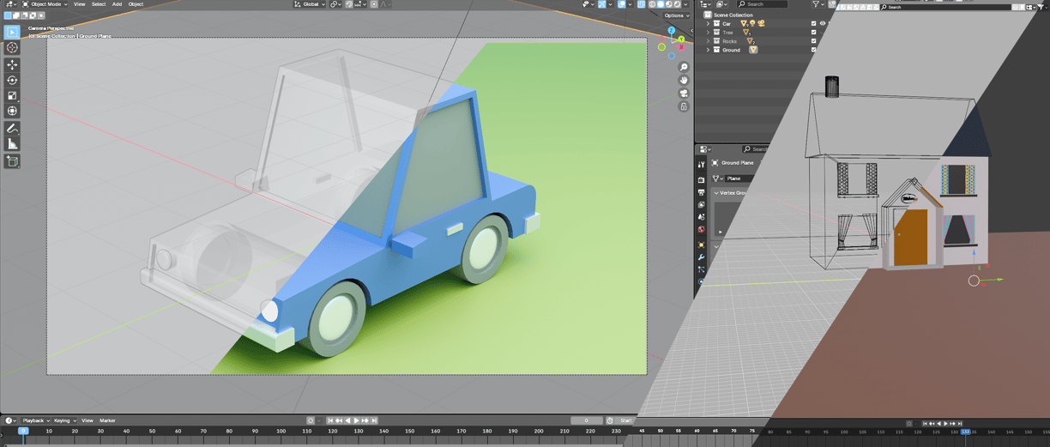Activate the Rotate tool
The height and width of the screenshot is (447, 1050).
point(12,80)
